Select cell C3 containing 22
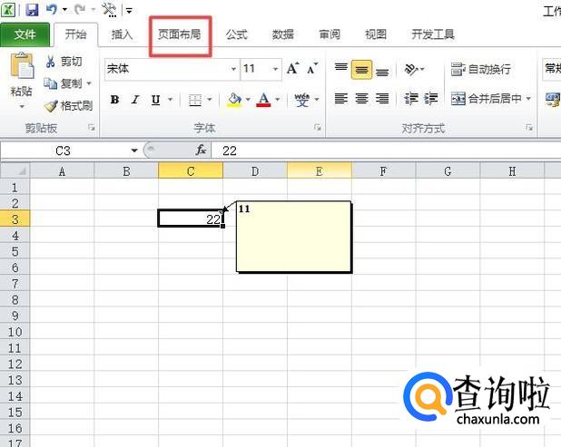This screenshot has width=561, height=447. pyautogui.click(x=191, y=219)
